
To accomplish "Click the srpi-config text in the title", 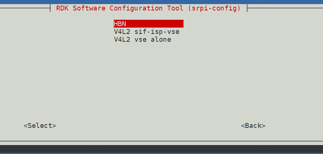I will (214, 9).
